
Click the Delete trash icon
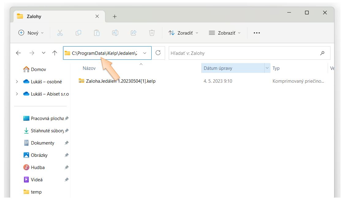pyautogui.click(x=152, y=33)
